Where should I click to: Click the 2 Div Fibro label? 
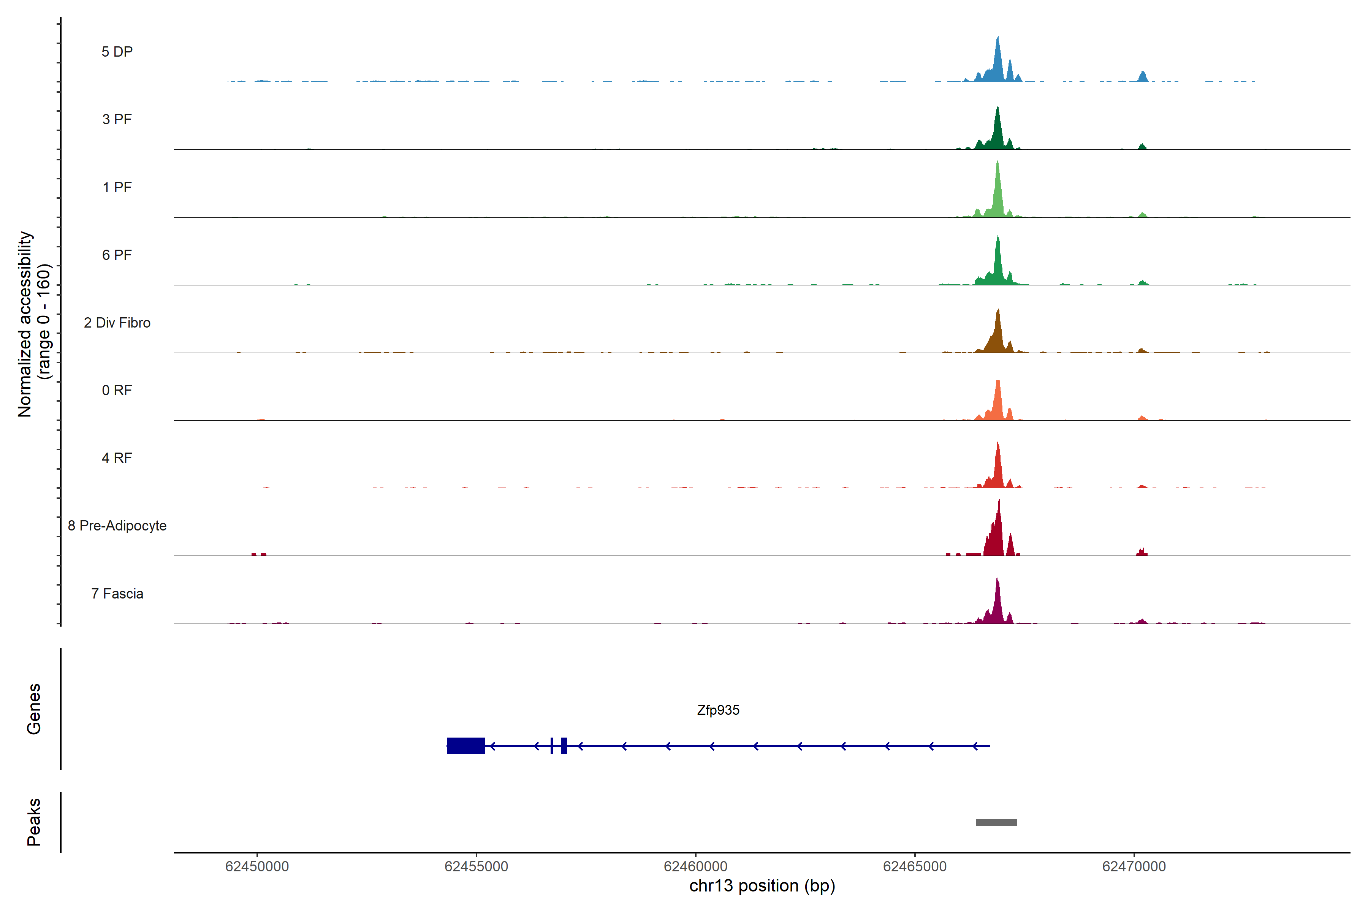coord(117,323)
